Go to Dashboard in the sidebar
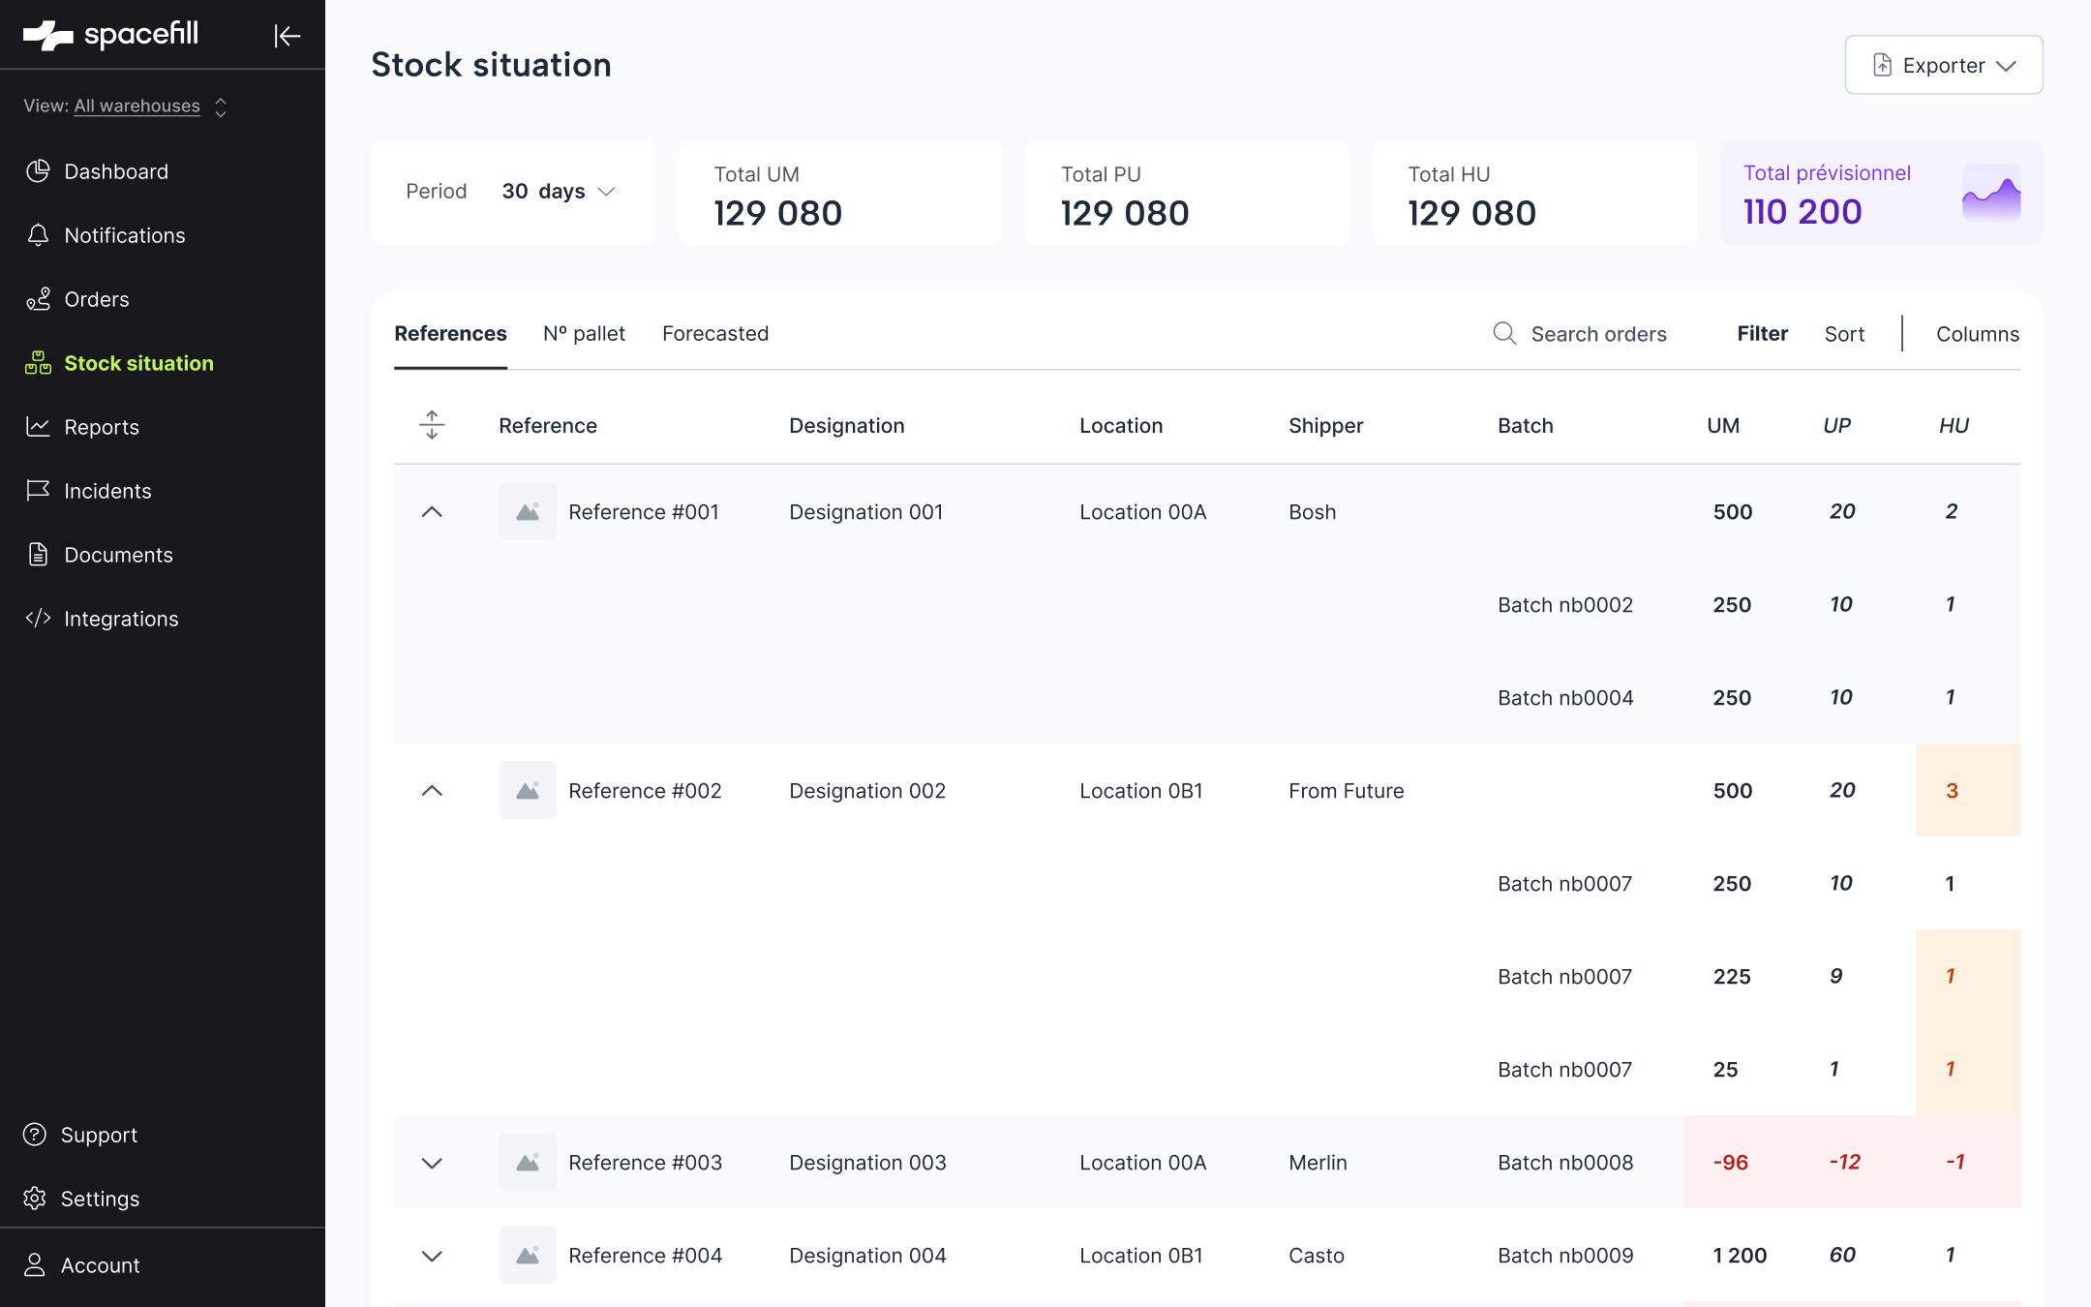Screen dimensions: 2091x1307 [116, 171]
